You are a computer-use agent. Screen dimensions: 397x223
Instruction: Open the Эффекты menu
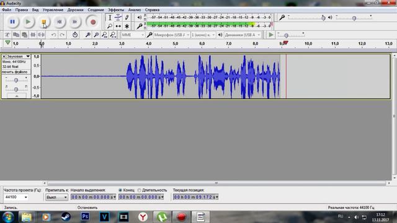[116, 10]
